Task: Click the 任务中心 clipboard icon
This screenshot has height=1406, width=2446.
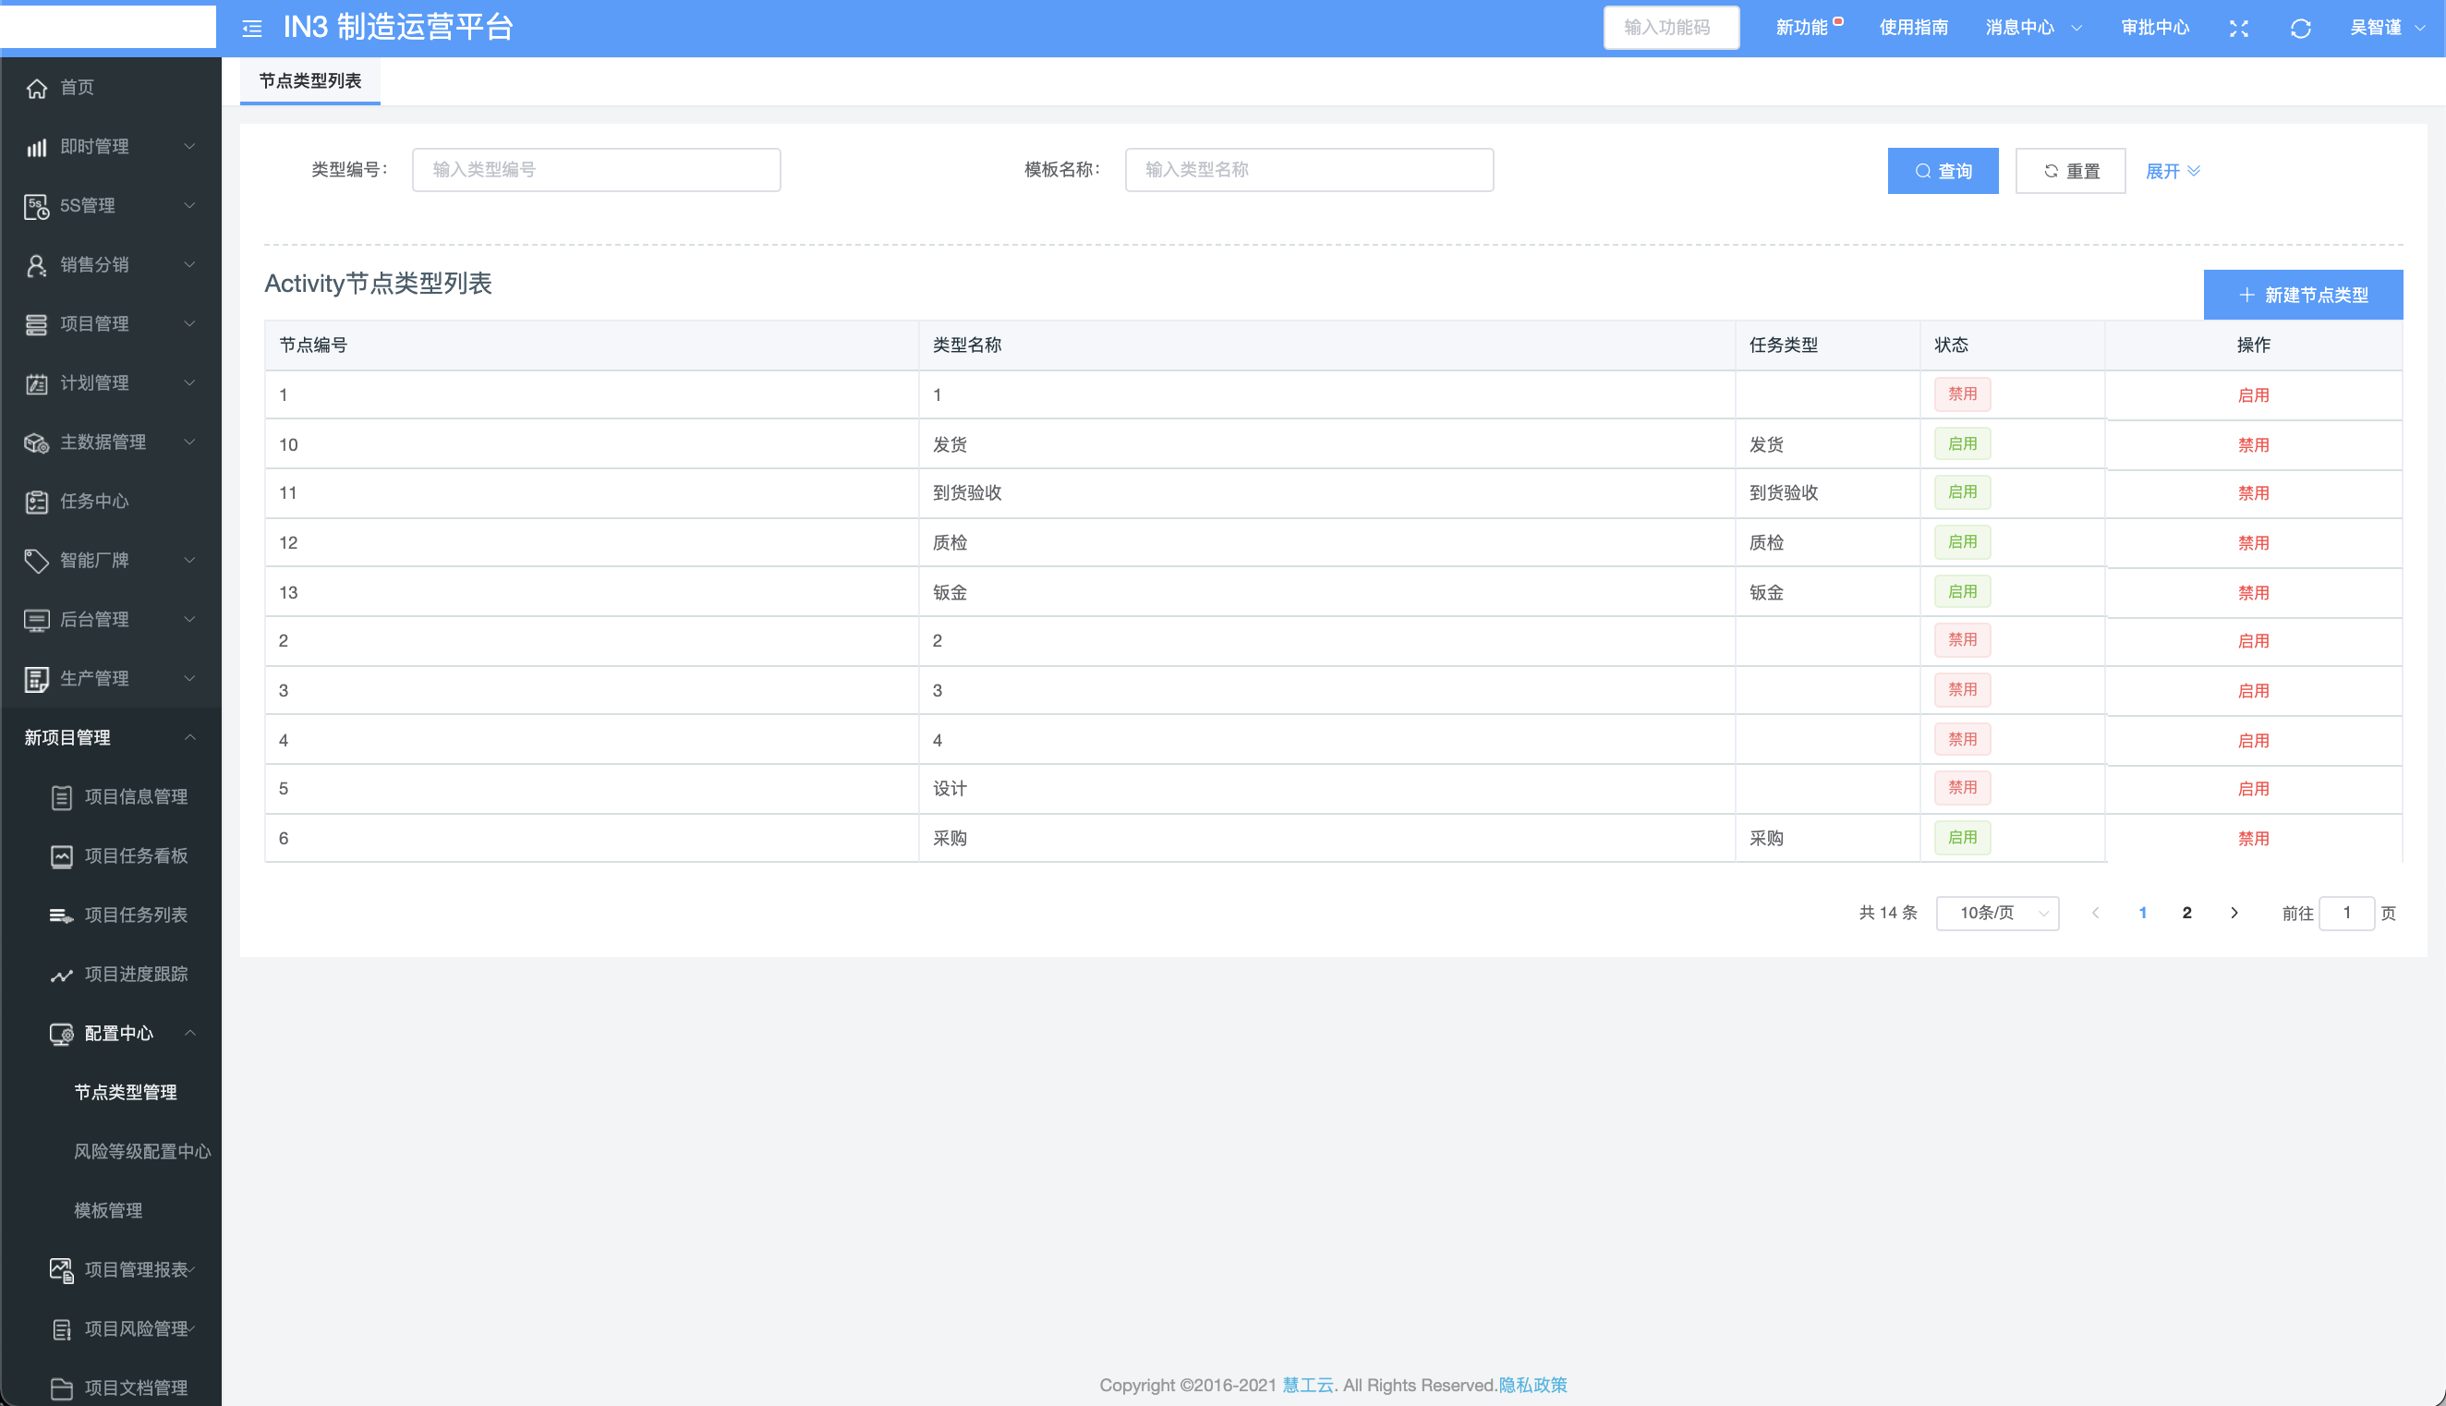Action: (x=37, y=502)
